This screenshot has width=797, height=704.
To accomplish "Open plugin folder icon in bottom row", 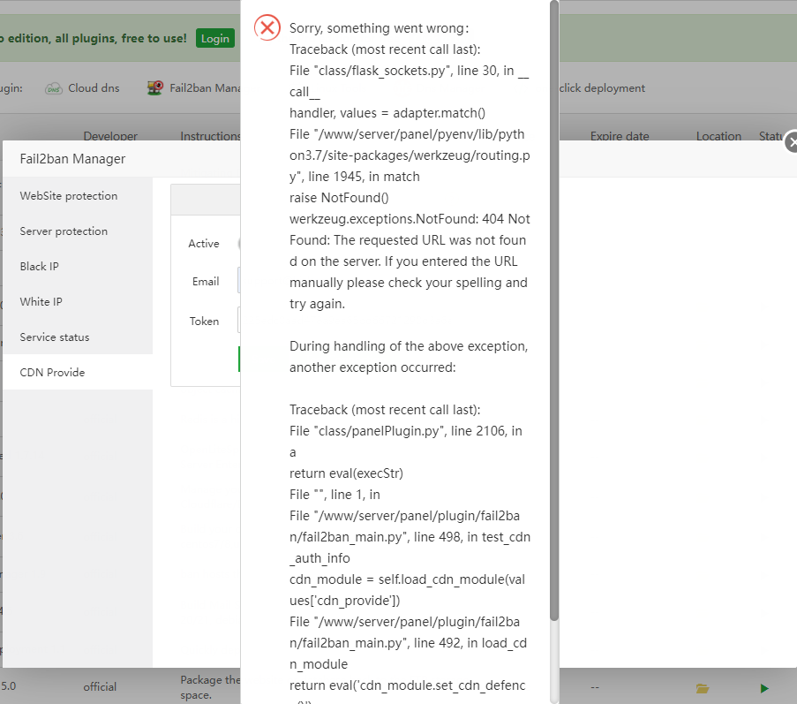I will coord(703,687).
